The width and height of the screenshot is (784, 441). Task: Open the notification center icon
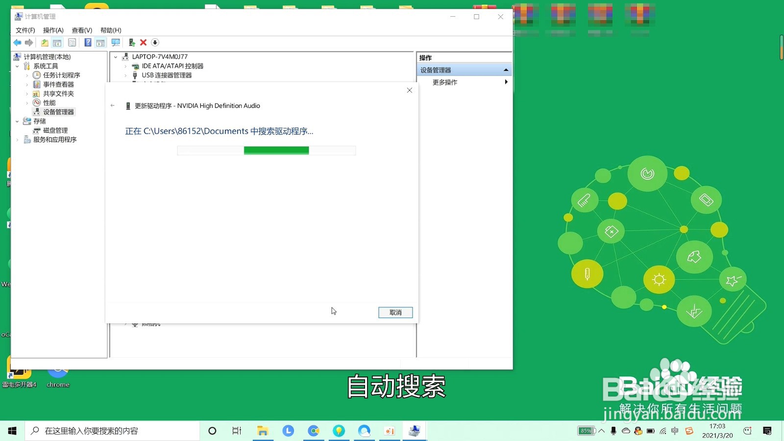(767, 431)
